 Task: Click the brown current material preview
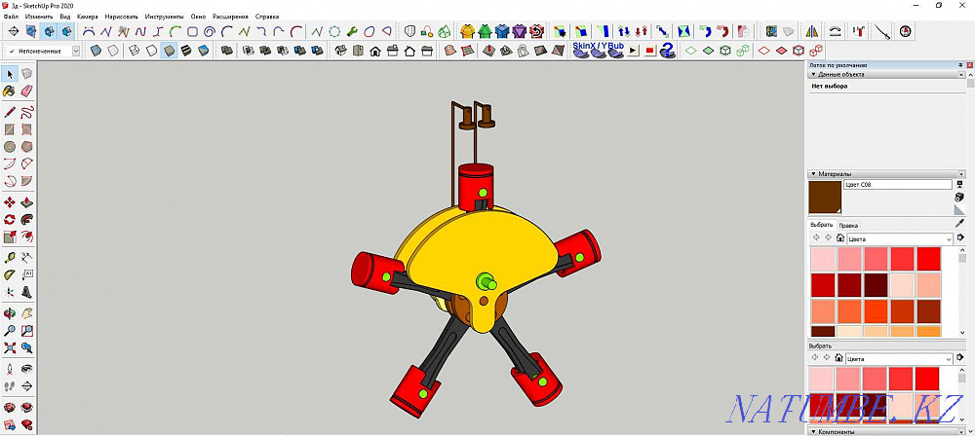pos(826,198)
